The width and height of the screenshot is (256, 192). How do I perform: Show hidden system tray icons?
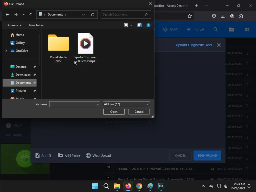click(203, 186)
